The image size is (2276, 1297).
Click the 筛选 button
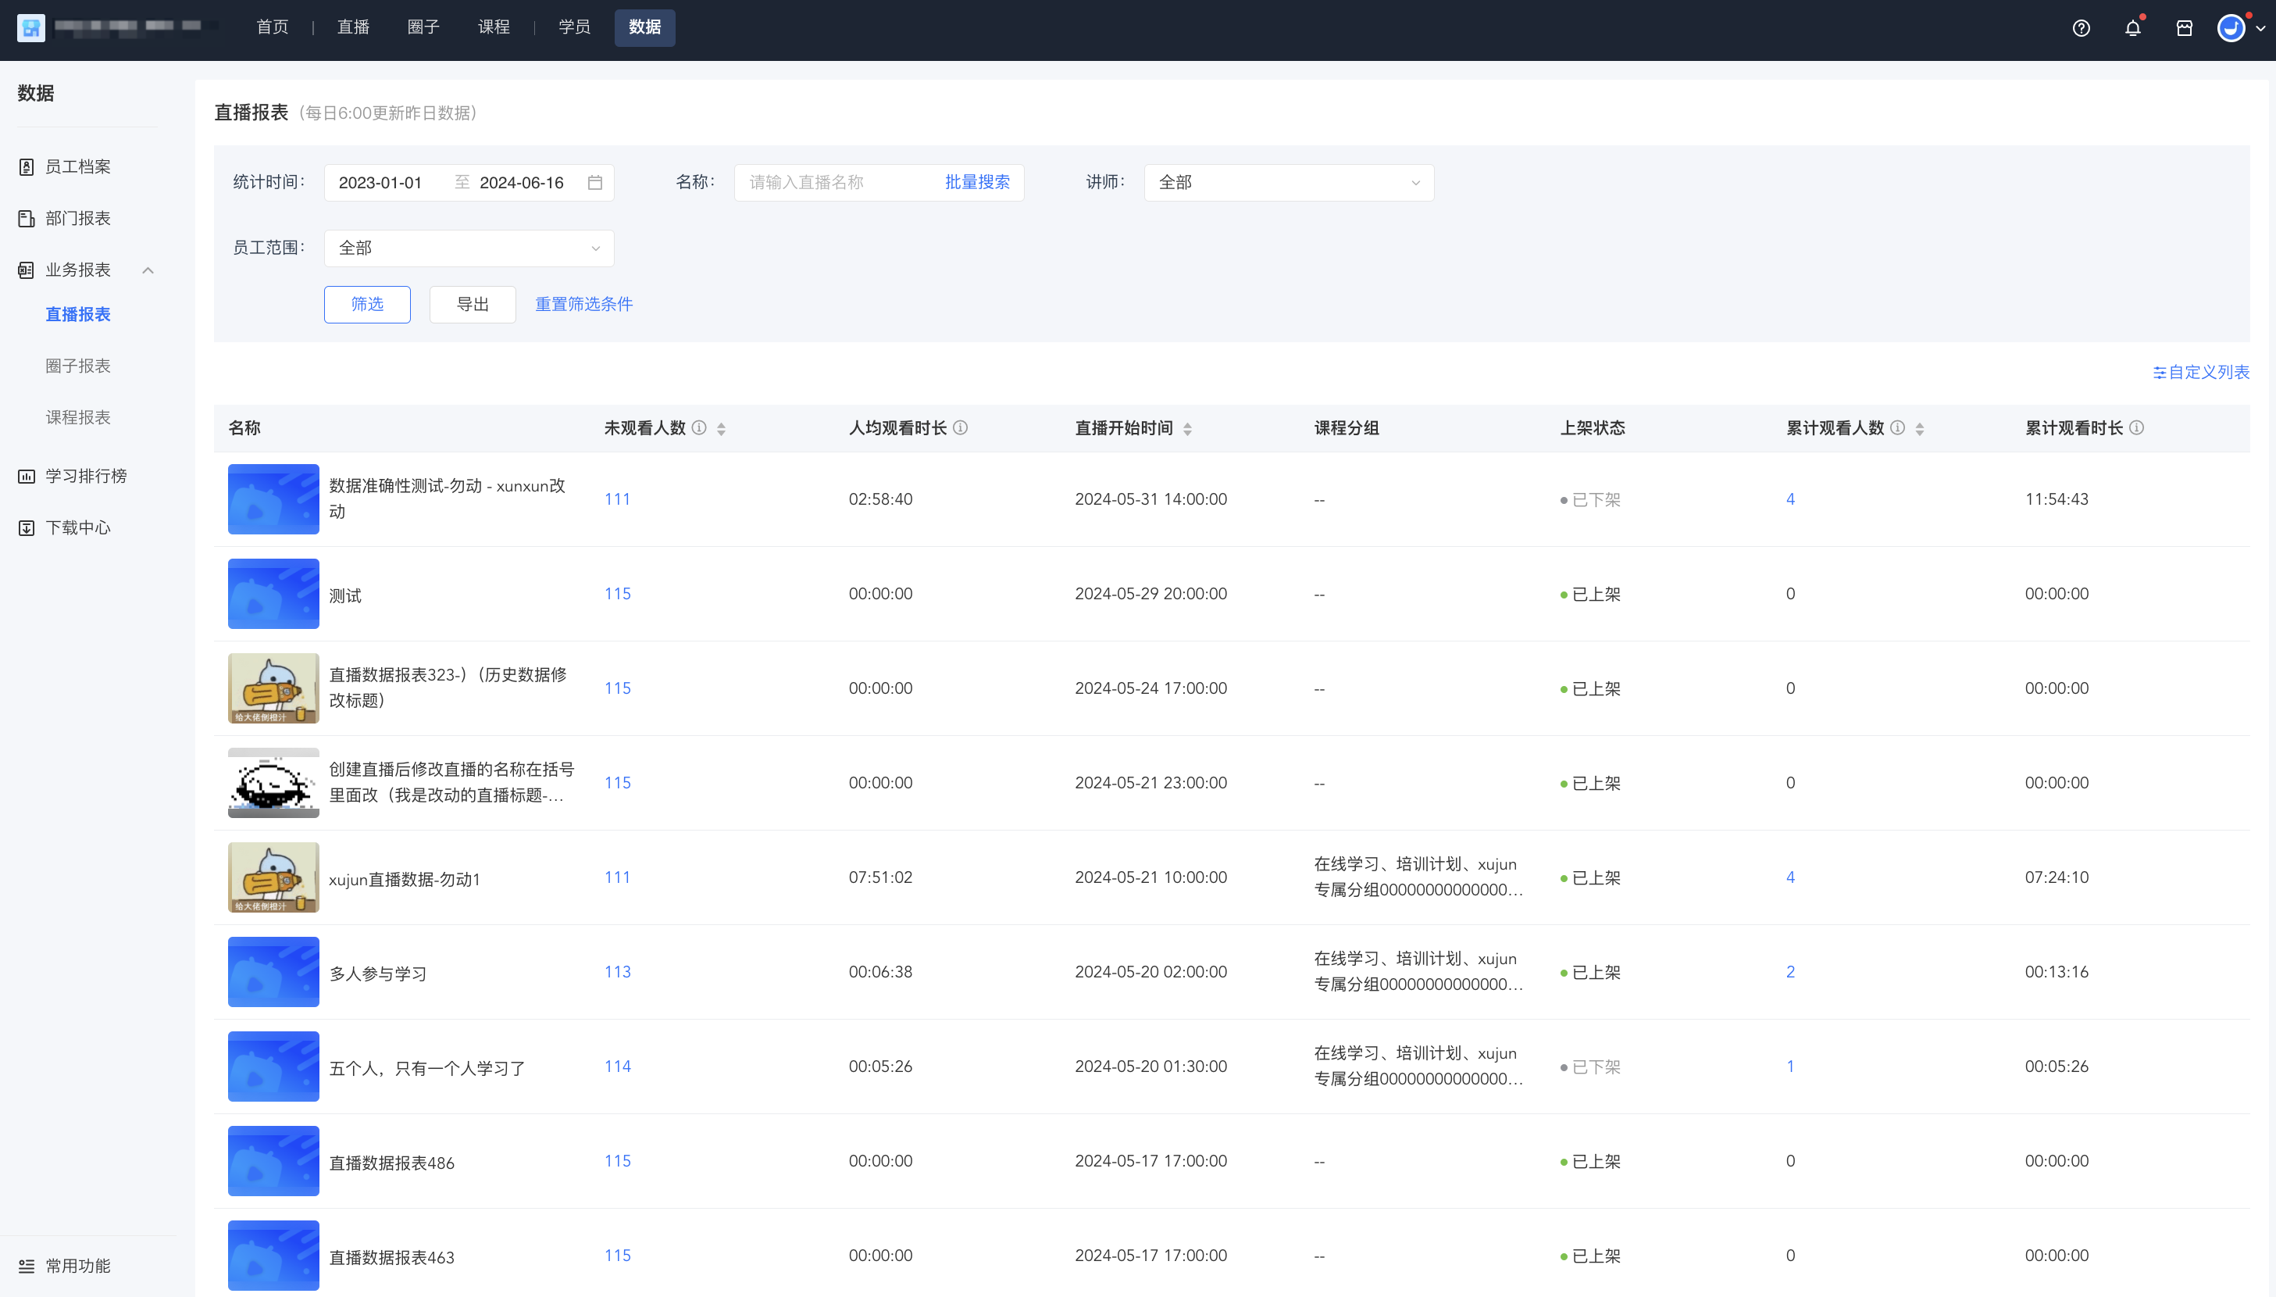click(367, 305)
